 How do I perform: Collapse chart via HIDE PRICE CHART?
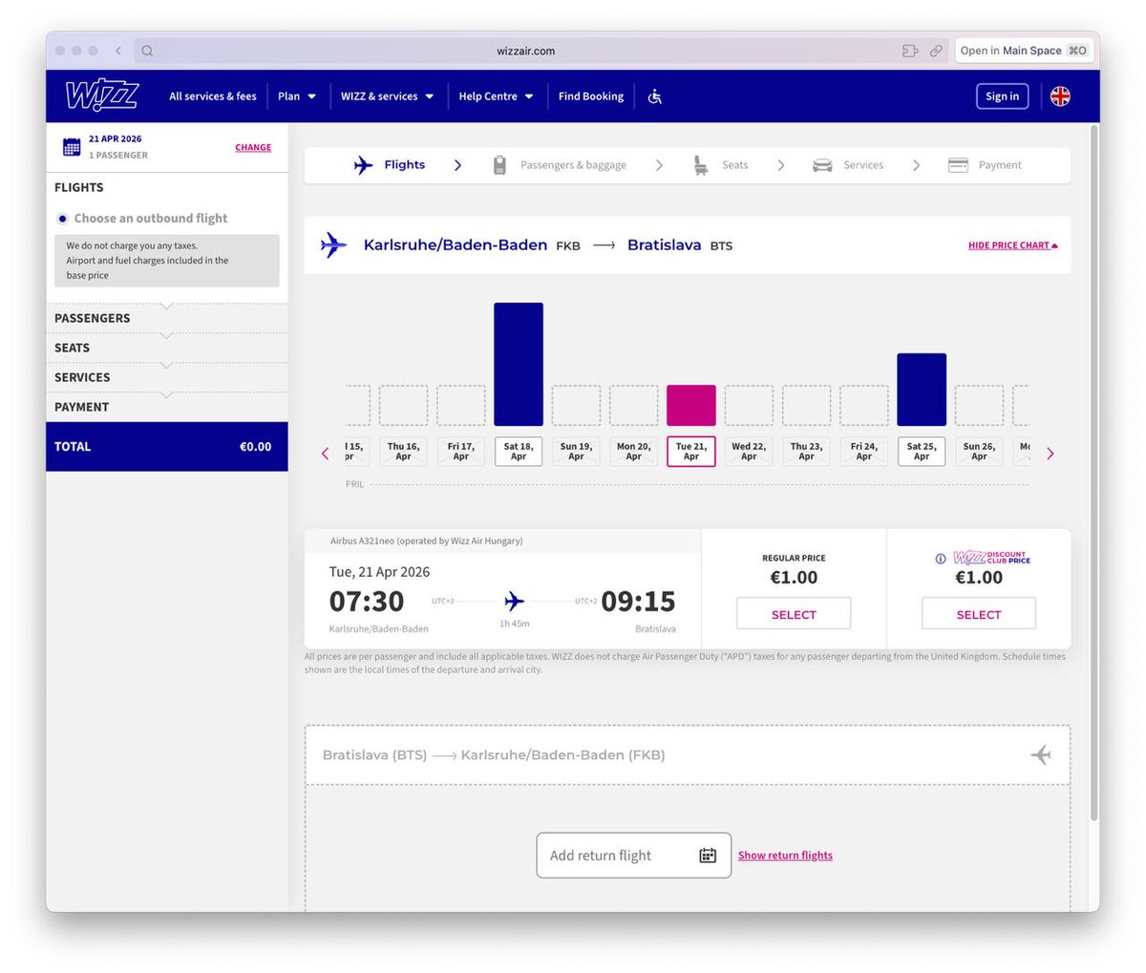(1013, 245)
